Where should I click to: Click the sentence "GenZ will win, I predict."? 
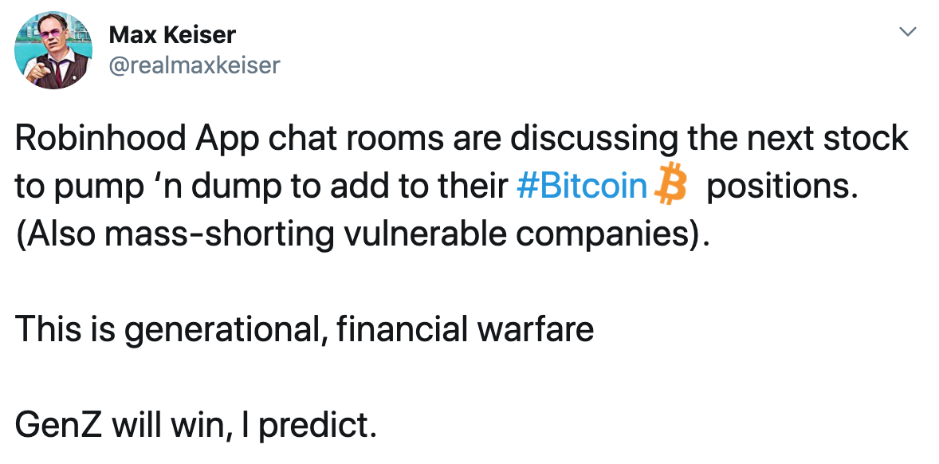coord(196,426)
